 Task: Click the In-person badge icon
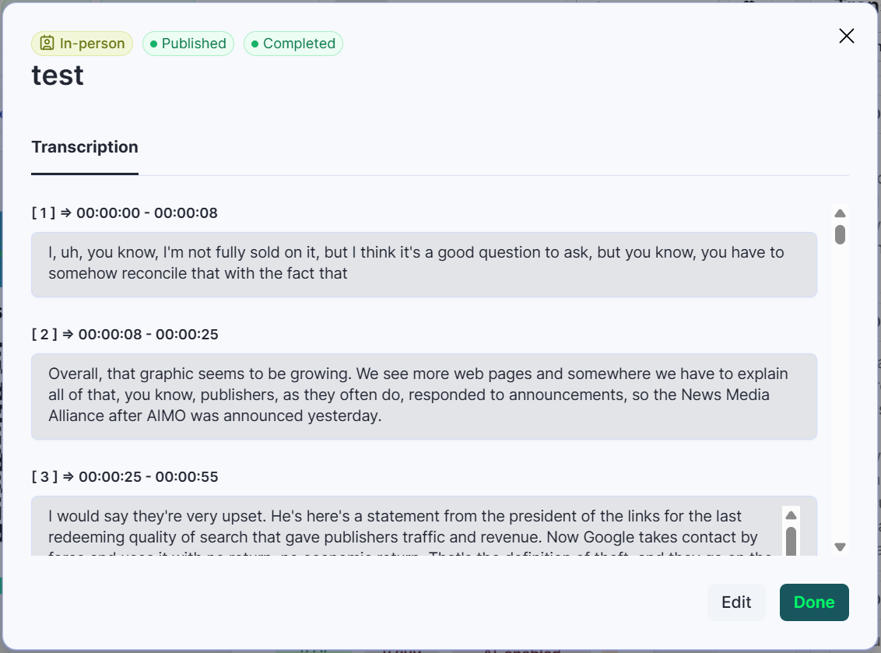click(x=47, y=44)
